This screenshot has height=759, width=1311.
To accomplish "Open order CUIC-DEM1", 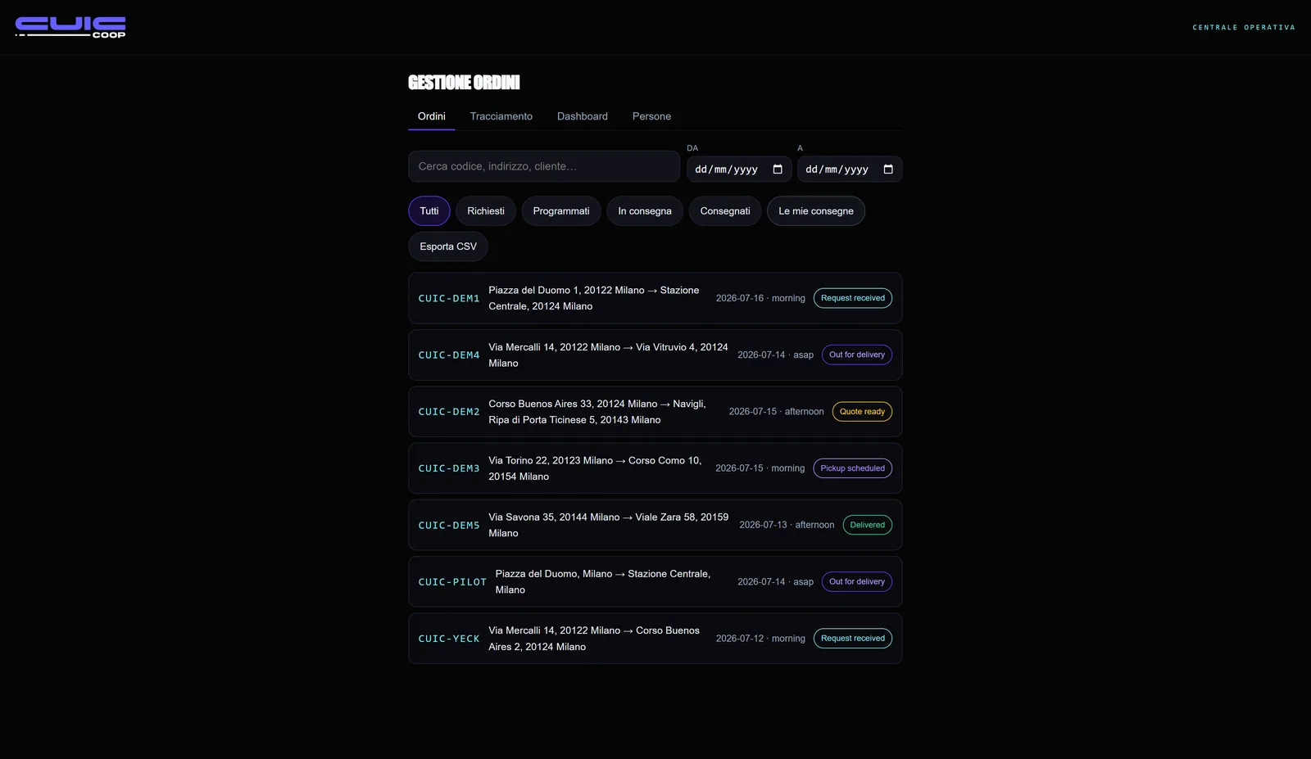I will (x=655, y=298).
